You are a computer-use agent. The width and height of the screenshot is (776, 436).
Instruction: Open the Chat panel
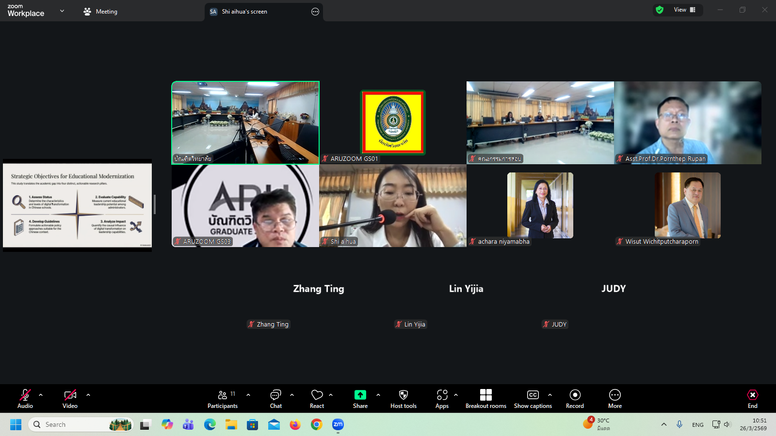pyautogui.click(x=275, y=399)
